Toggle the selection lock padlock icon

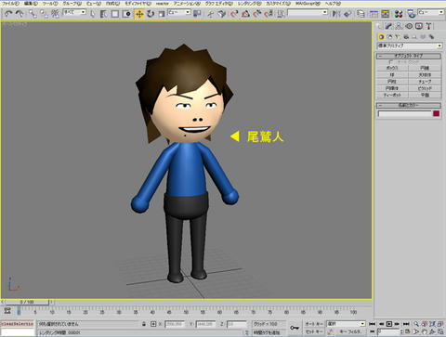coord(144,324)
